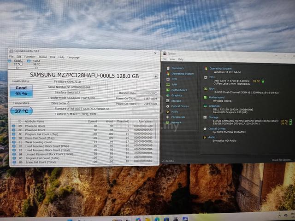Click the Features S.M.A.R.T., NCQ, TRIM field

click(x=112, y=114)
